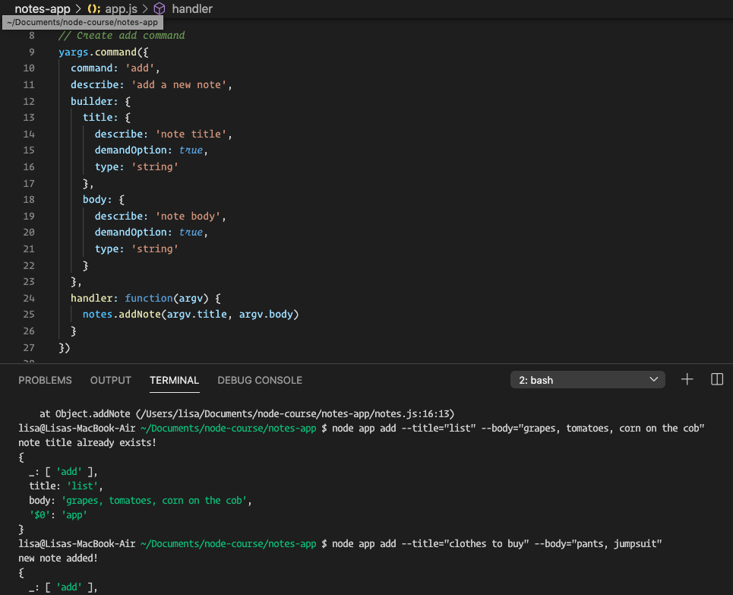Viewport: 733px width, 595px height.
Task: Click the '// Create add command' comment
Action: tap(122, 36)
